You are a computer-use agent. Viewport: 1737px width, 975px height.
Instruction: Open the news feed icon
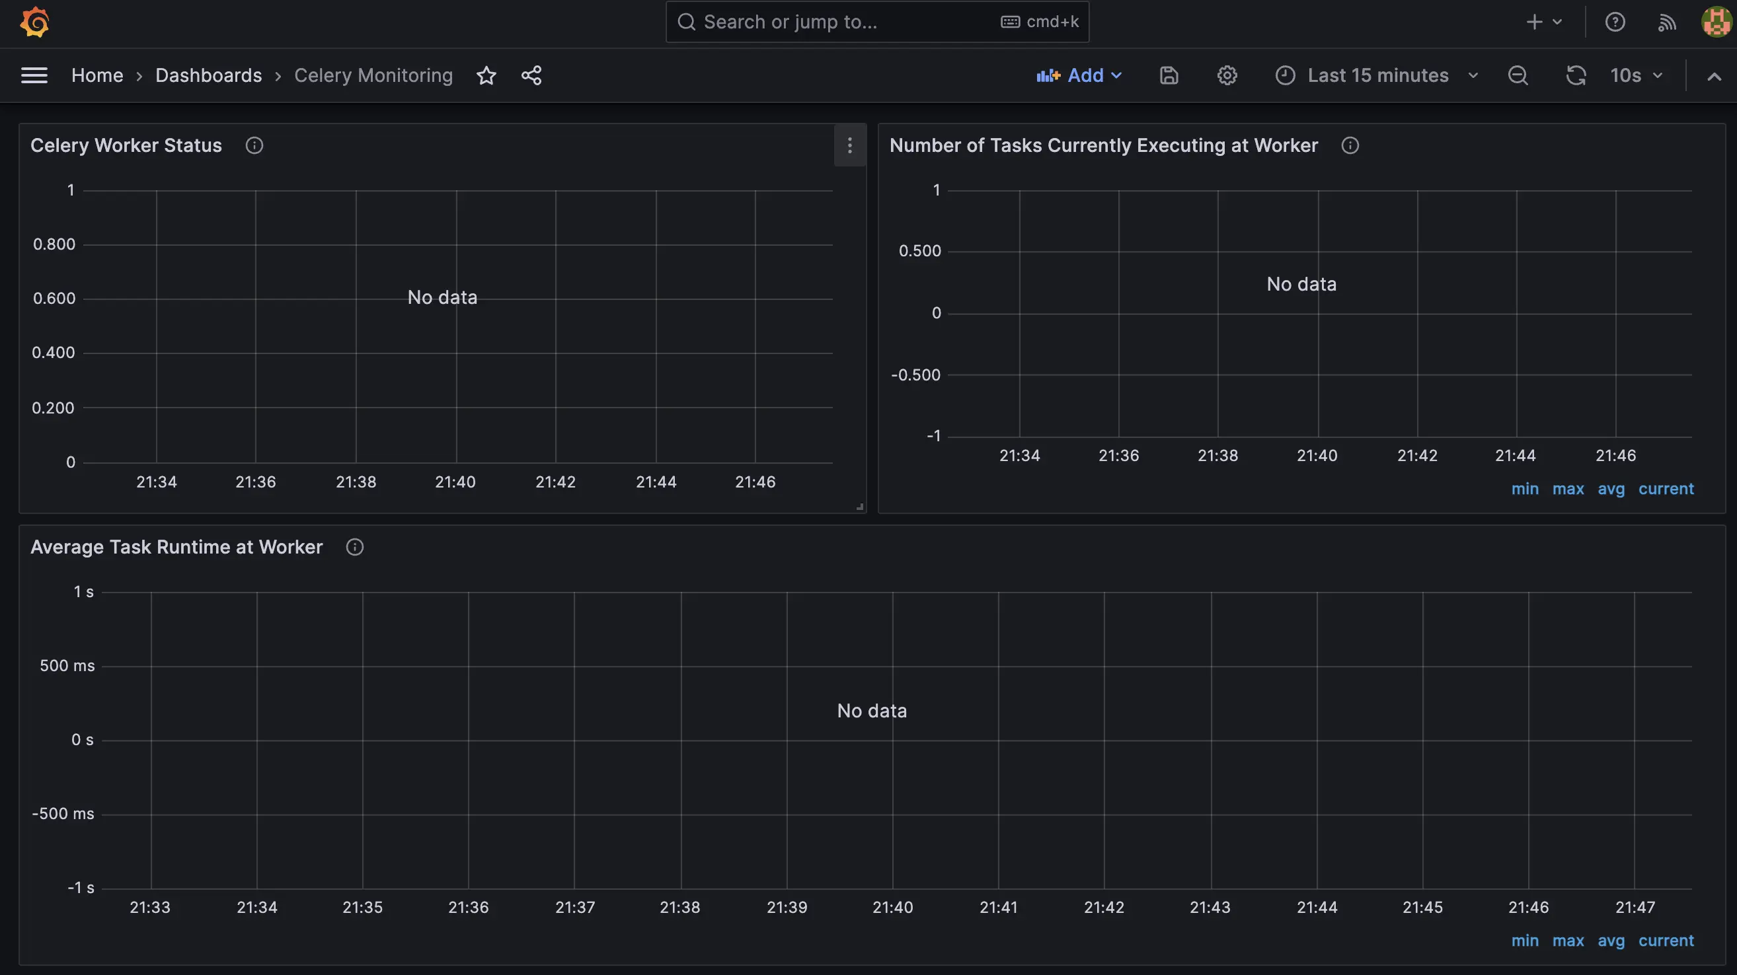coord(1666,22)
